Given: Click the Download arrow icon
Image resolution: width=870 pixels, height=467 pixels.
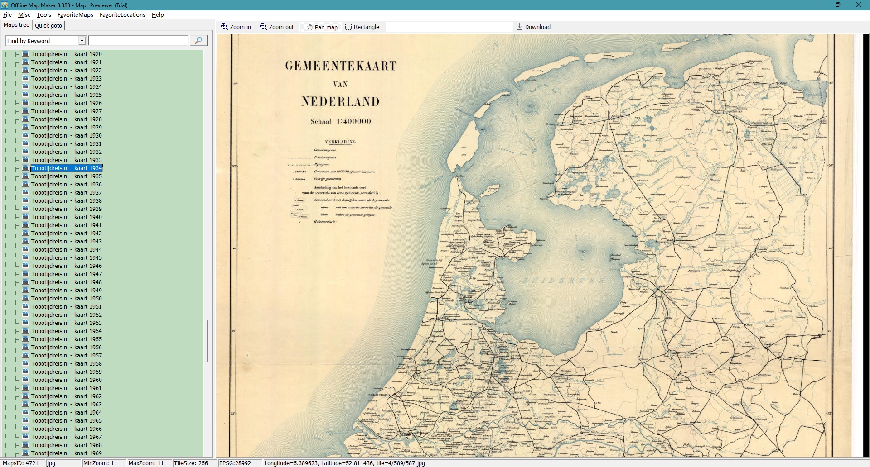Looking at the screenshot, I should click(519, 27).
